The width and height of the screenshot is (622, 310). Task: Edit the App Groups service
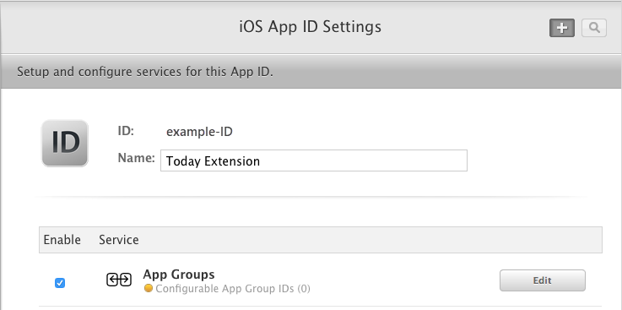[x=543, y=280]
